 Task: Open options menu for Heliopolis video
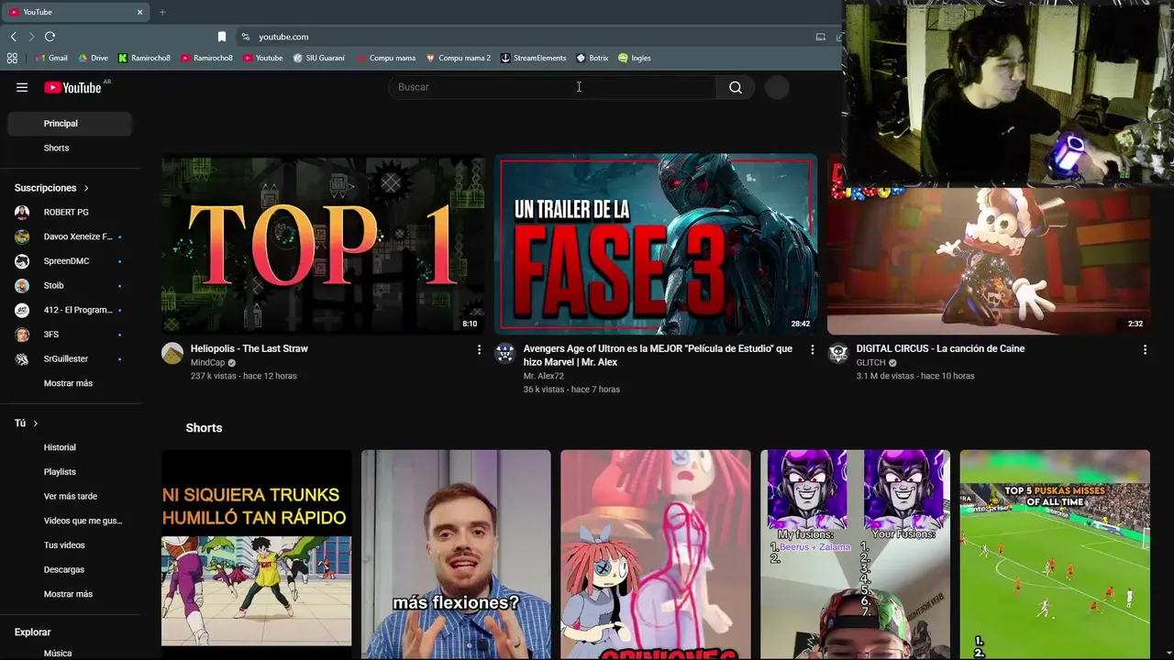coord(479,349)
